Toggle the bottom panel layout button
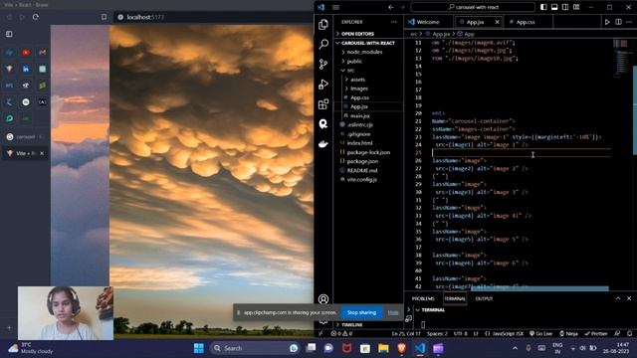This screenshot has width=637, height=358. tap(554, 7)
